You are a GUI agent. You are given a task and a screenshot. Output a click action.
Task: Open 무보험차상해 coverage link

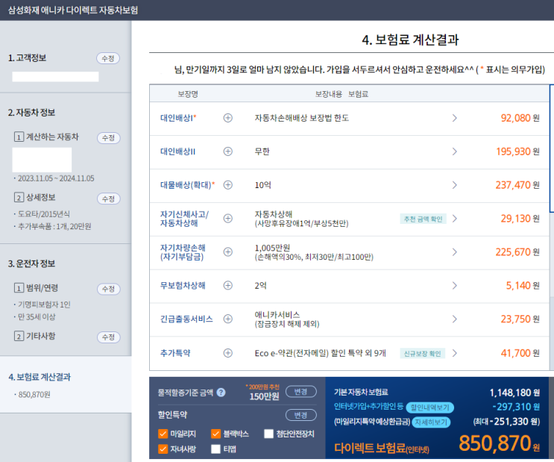(x=183, y=285)
